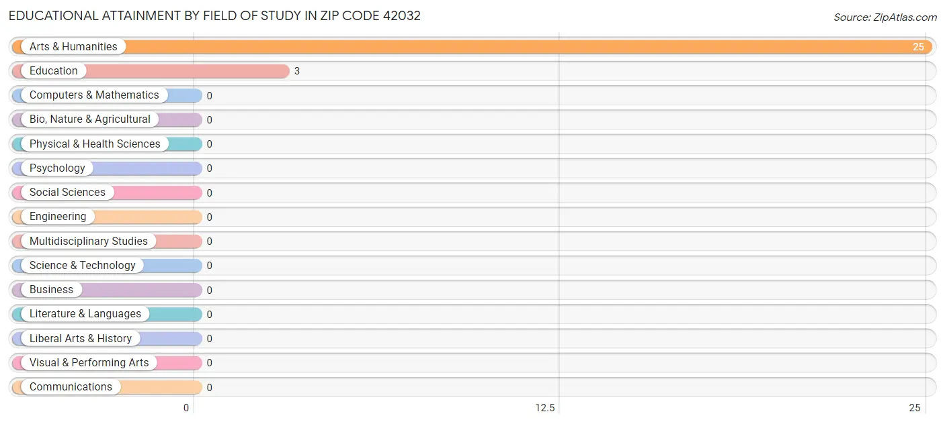Screen dimensions: 945x424
Task: Click the 25 axis tick label
Action: point(915,408)
